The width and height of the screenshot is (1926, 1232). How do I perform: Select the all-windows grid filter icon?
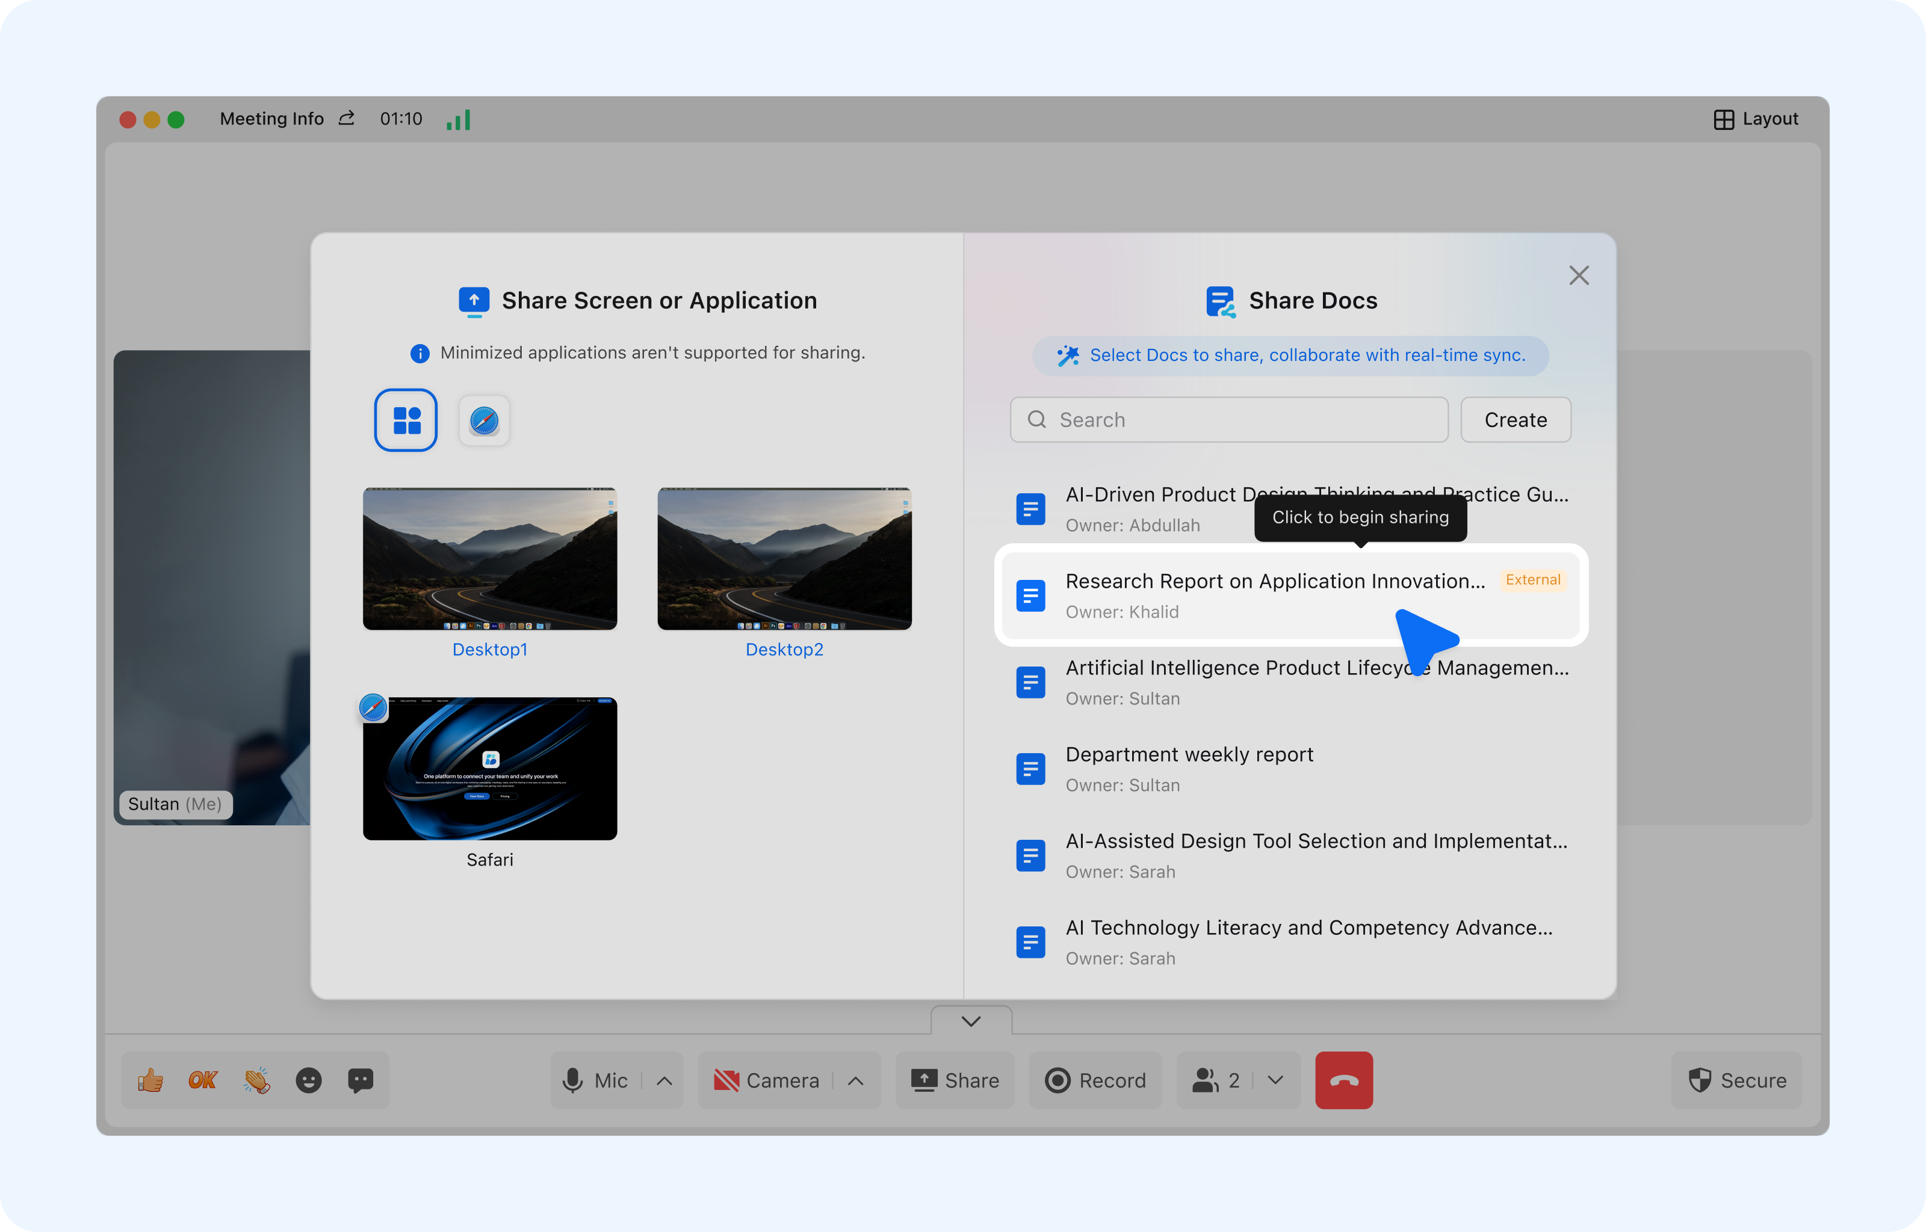point(406,420)
